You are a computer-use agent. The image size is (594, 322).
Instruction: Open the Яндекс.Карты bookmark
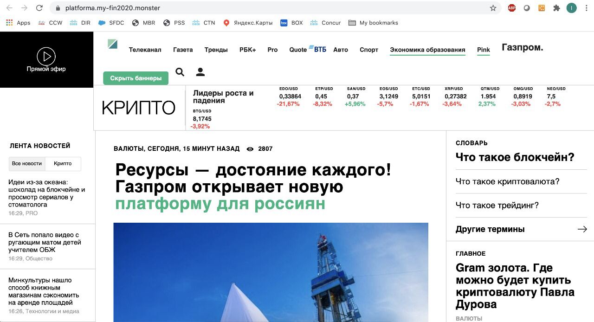[248, 23]
